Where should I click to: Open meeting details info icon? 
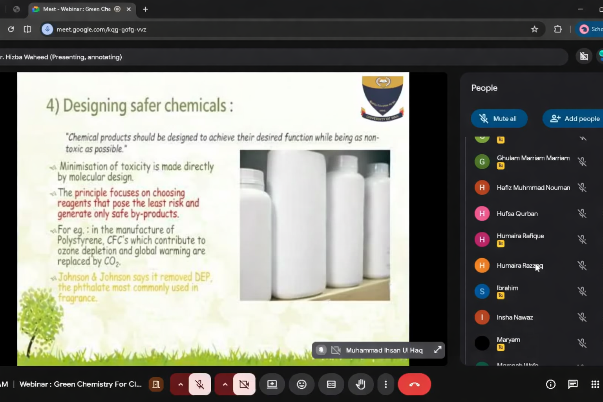(550, 384)
